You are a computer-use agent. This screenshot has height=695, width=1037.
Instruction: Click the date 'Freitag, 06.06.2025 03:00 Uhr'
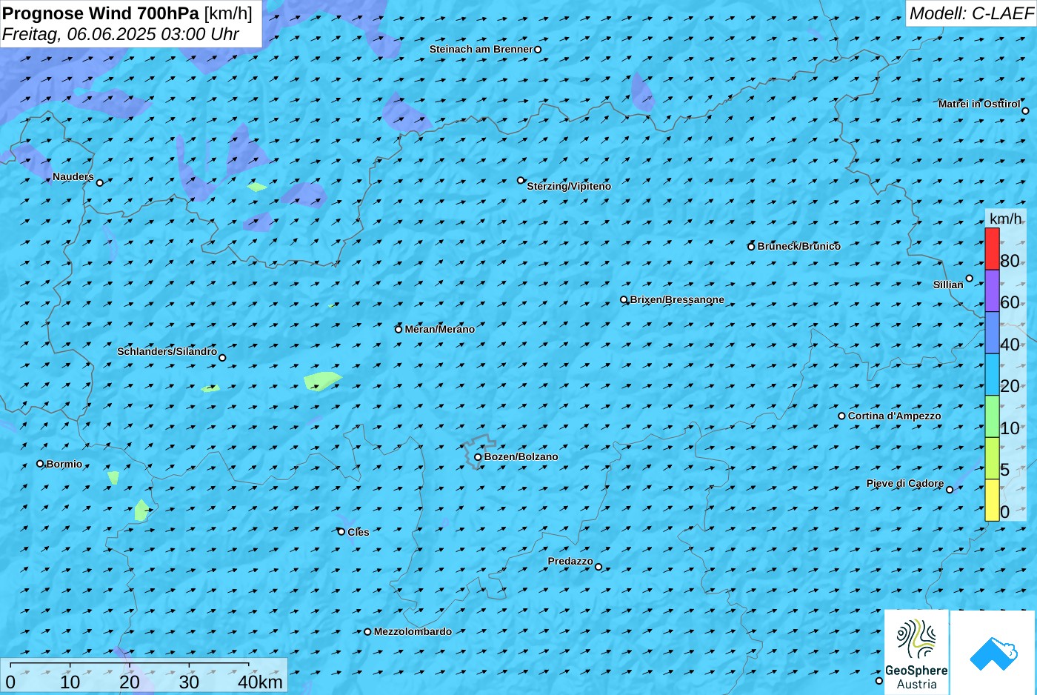[121, 34]
